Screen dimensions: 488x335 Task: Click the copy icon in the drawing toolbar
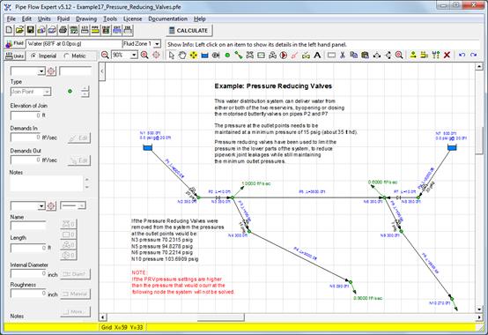(353, 56)
